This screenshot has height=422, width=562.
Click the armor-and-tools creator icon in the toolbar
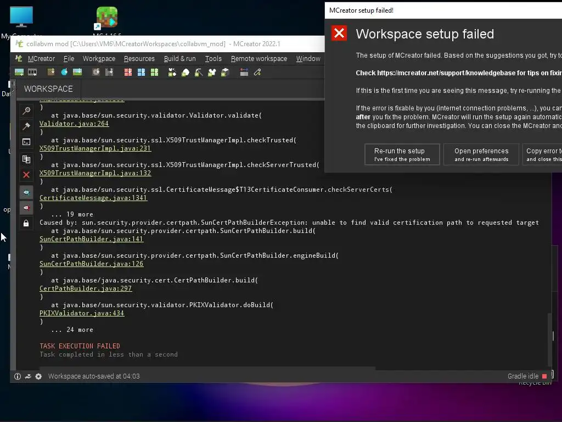pos(172,73)
